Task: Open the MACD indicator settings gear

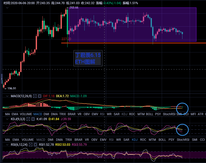Action: point(35,96)
